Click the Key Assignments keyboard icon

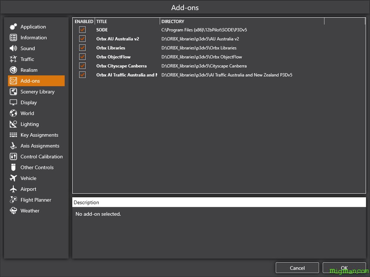[x=13, y=135]
